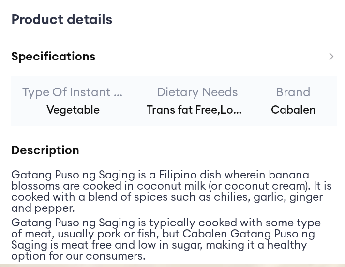Click the Brand specification label
Image resolution: width=345 pixels, height=267 pixels.
pyautogui.click(x=293, y=92)
